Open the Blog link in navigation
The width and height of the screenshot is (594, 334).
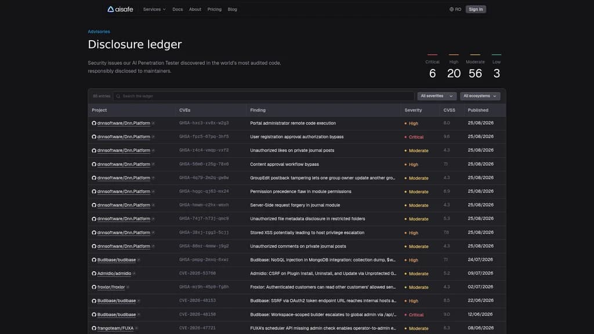(x=232, y=9)
